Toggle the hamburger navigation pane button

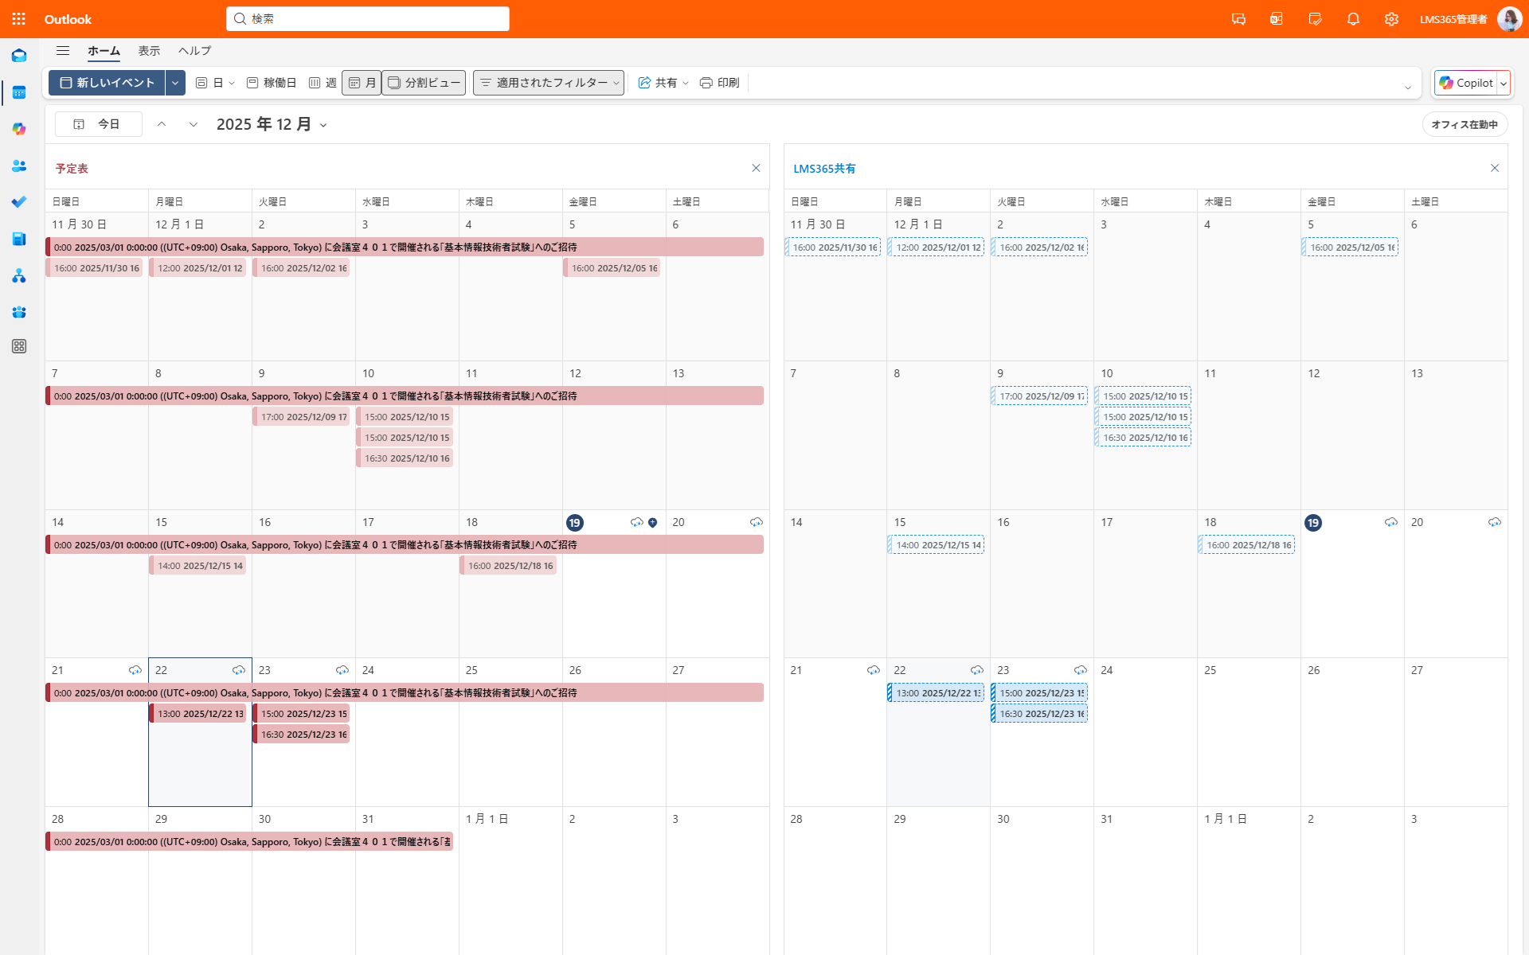(63, 51)
